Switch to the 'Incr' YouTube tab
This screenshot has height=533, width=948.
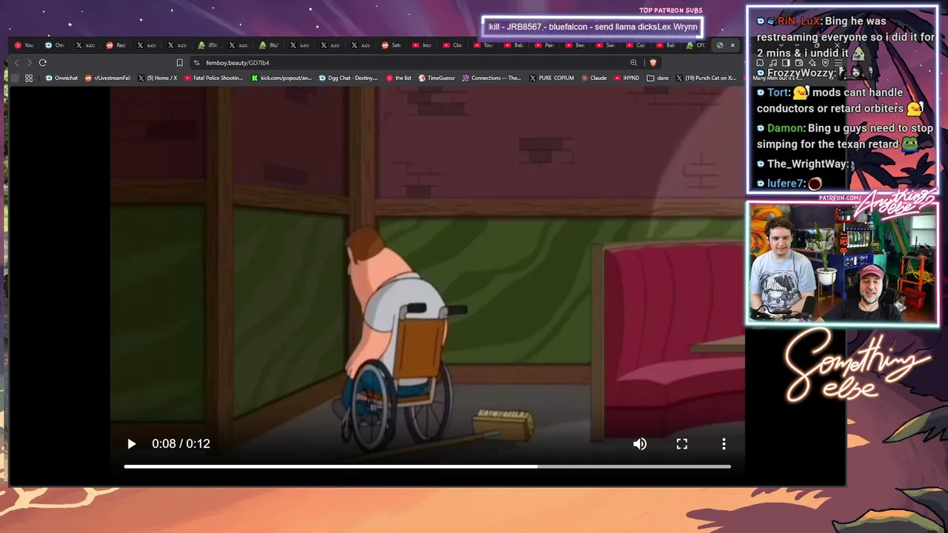tap(421, 45)
